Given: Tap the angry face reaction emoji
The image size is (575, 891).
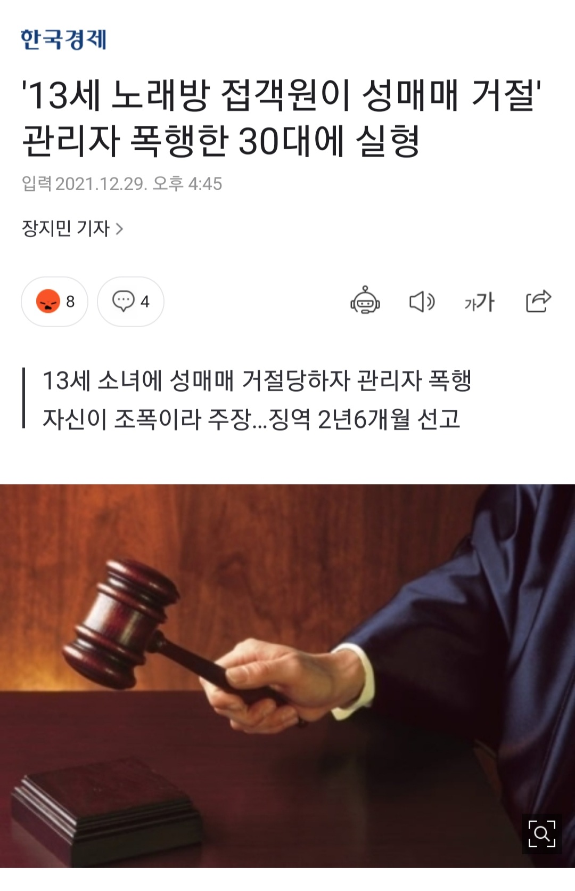Looking at the screenshot, I should click(48, 301).
